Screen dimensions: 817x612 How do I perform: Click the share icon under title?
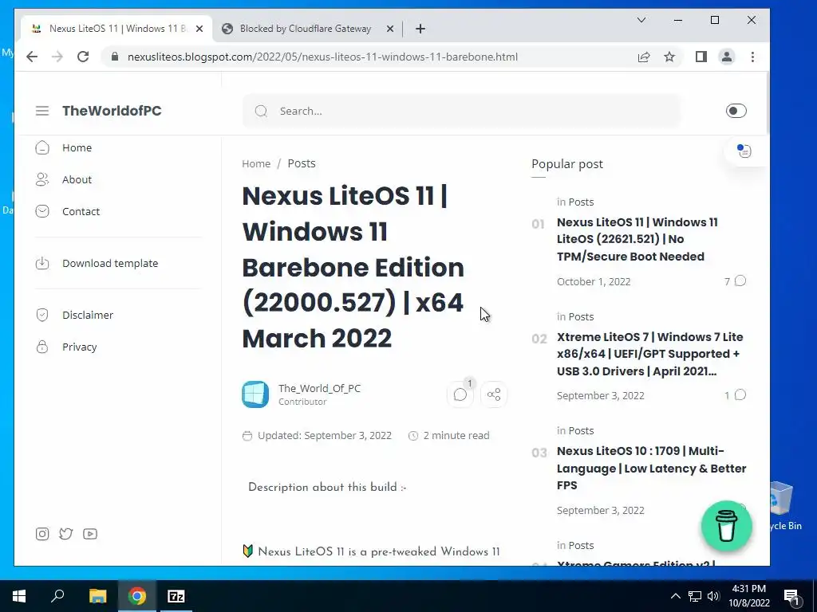coord(494,394)
